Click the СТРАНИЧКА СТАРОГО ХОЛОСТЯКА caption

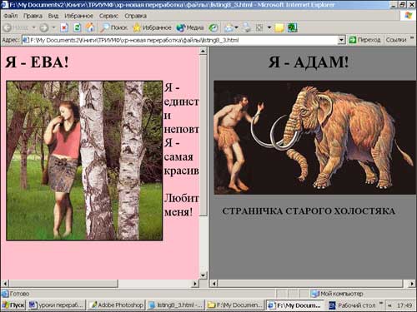tap(309, 211)
